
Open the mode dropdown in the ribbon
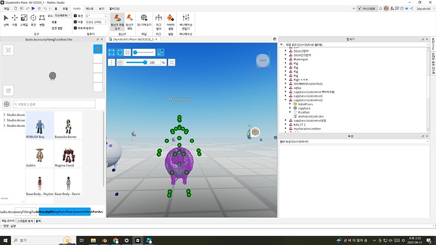(63, 16)
